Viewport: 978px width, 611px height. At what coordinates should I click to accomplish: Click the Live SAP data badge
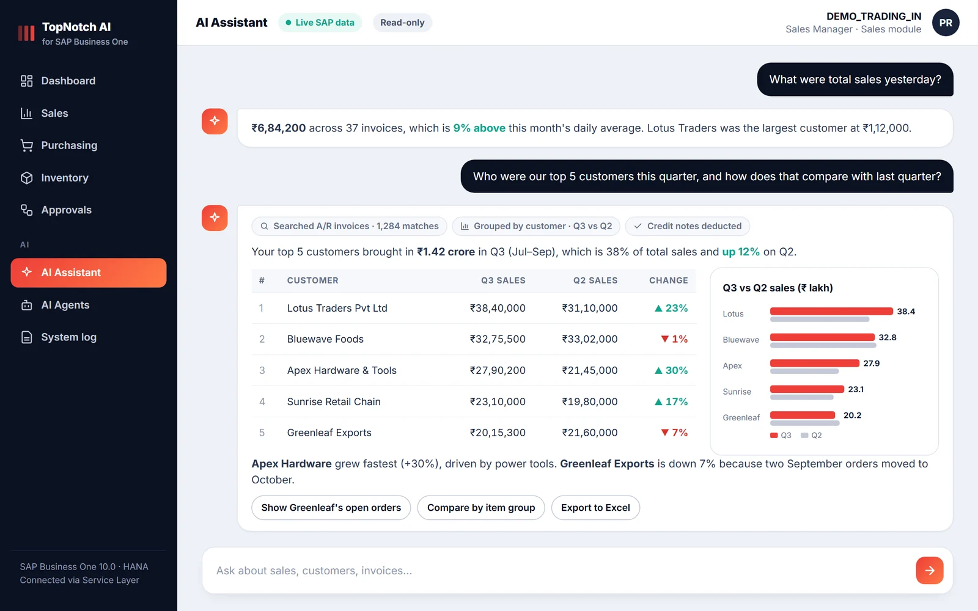point(320,23)
